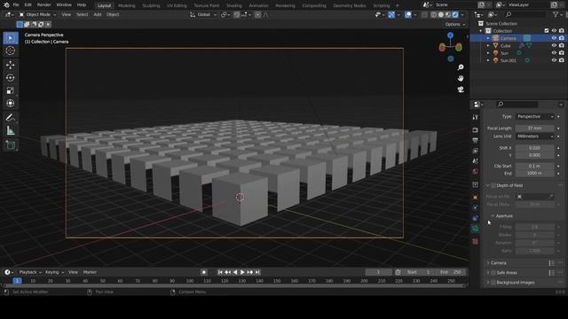The image size is (568, 319).
Task: Switch to the Modeling workspace tab
Action: coord(126,5)
